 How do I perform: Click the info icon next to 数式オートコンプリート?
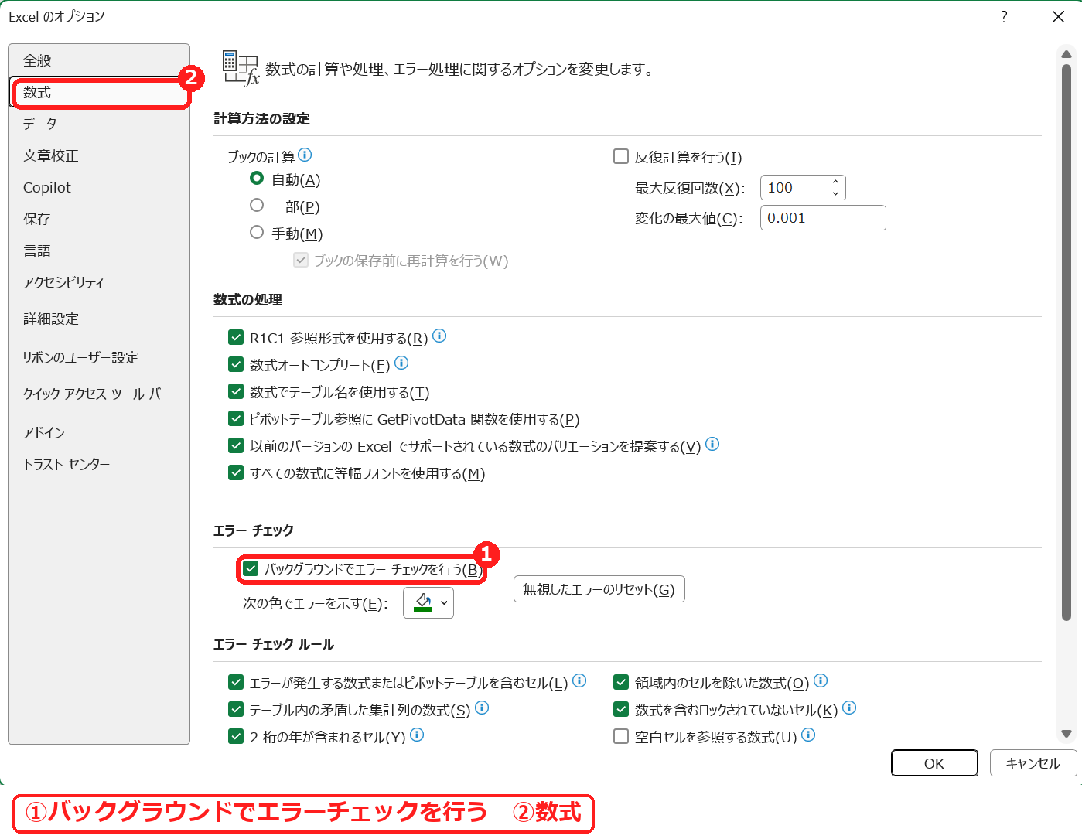[401, 363]
